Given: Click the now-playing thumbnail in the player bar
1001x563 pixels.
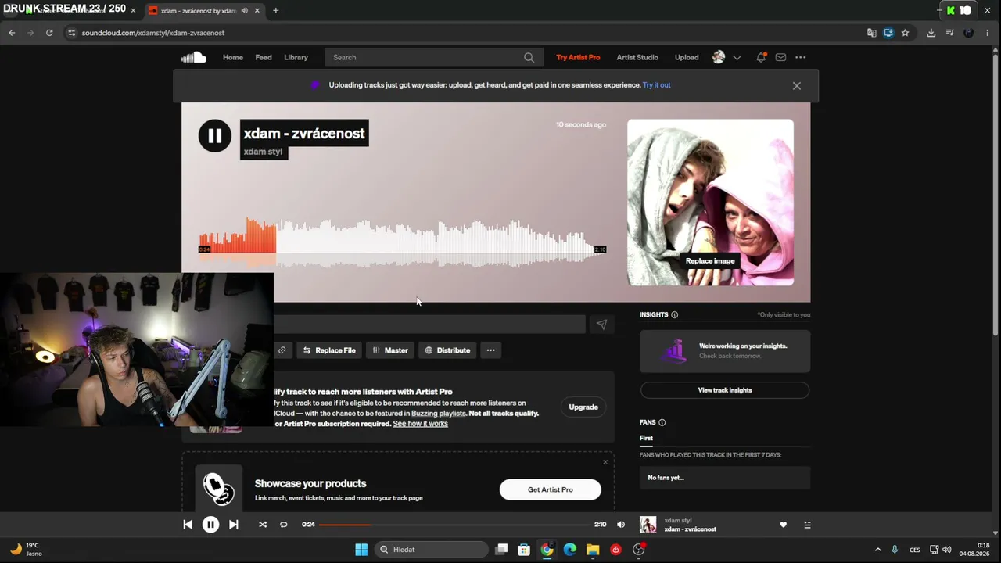Looking at the screenshot, I should point(648,525).
